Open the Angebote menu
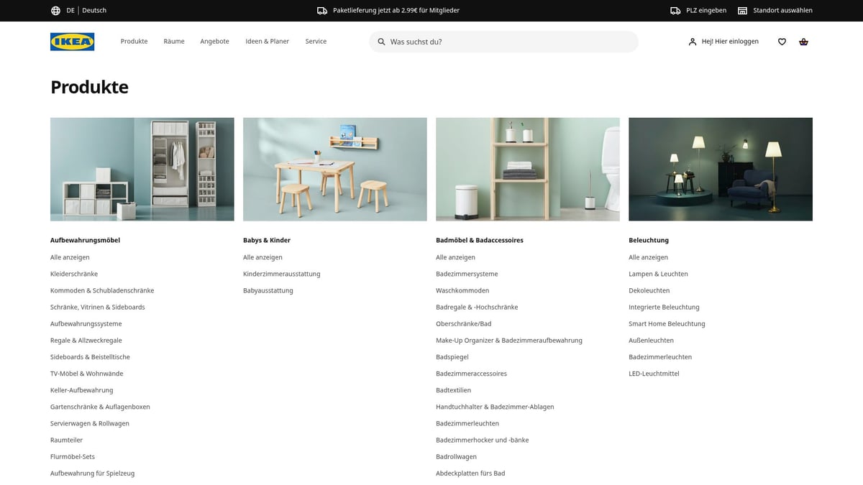Viewport: 863px width, 485px height. [214, 41]
